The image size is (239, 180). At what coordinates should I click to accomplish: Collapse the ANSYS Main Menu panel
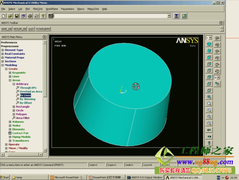[x=44, y=37]
